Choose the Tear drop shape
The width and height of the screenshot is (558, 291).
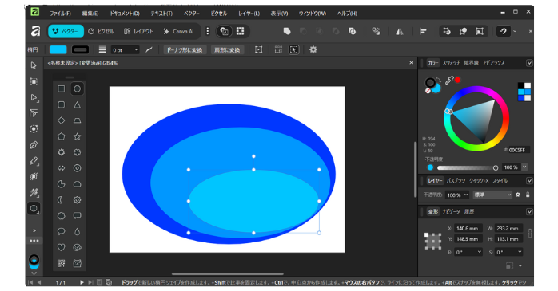pyautogui.click(x=77, y=231)
